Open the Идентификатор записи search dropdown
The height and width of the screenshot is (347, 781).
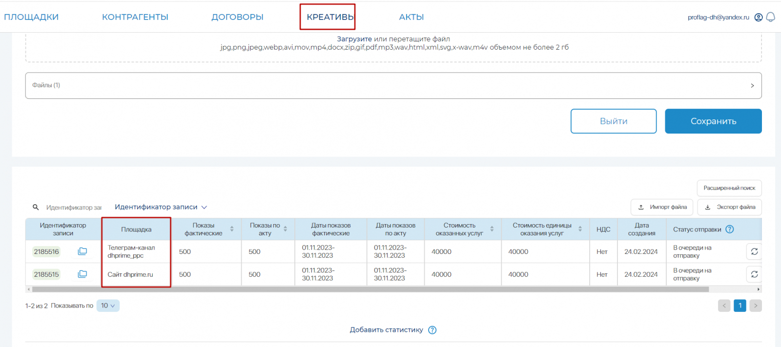tap(161, 207)
